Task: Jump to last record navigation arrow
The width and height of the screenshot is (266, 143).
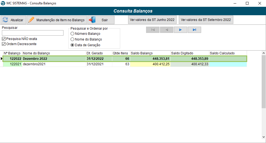Action: point(194,30)
